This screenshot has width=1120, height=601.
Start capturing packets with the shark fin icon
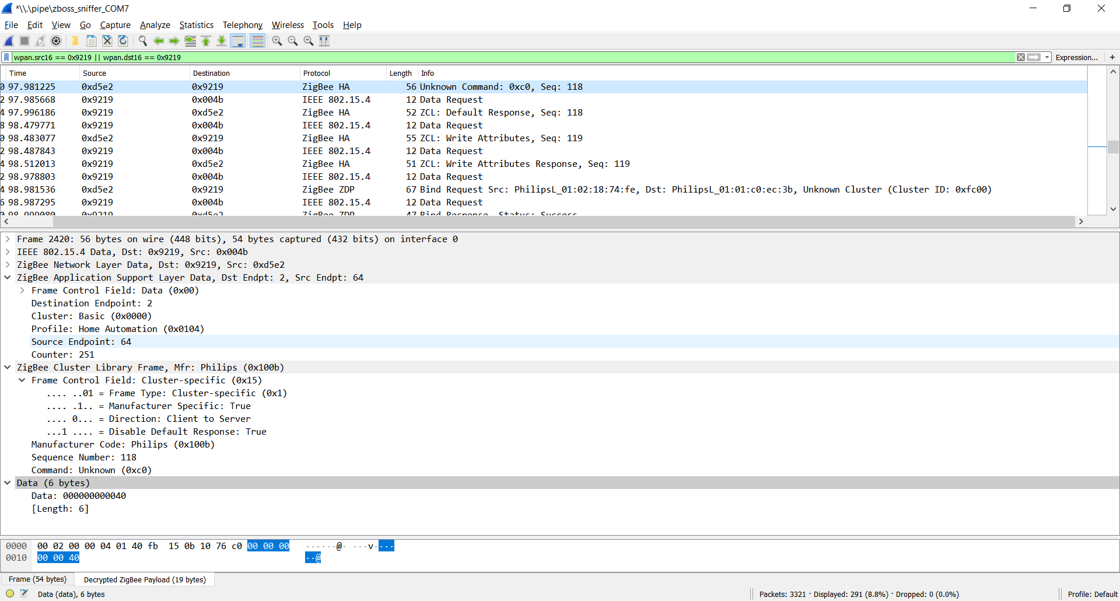tap(9, 41)
